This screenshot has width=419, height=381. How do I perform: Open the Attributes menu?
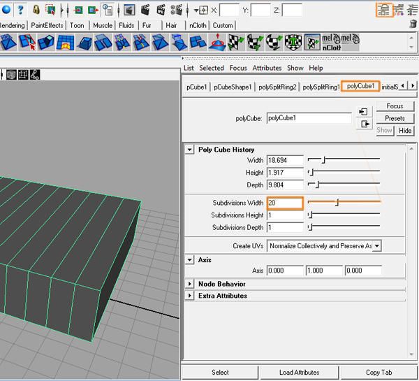click(267, 68)
